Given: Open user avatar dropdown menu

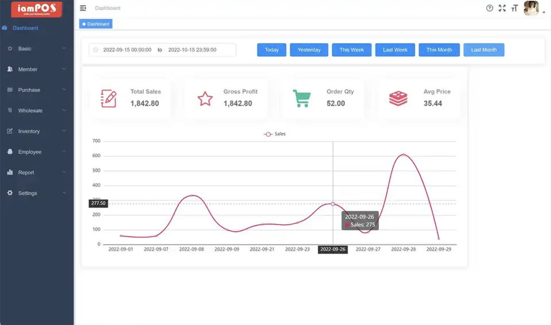Looking at the screenshot, I should [534, 9].
